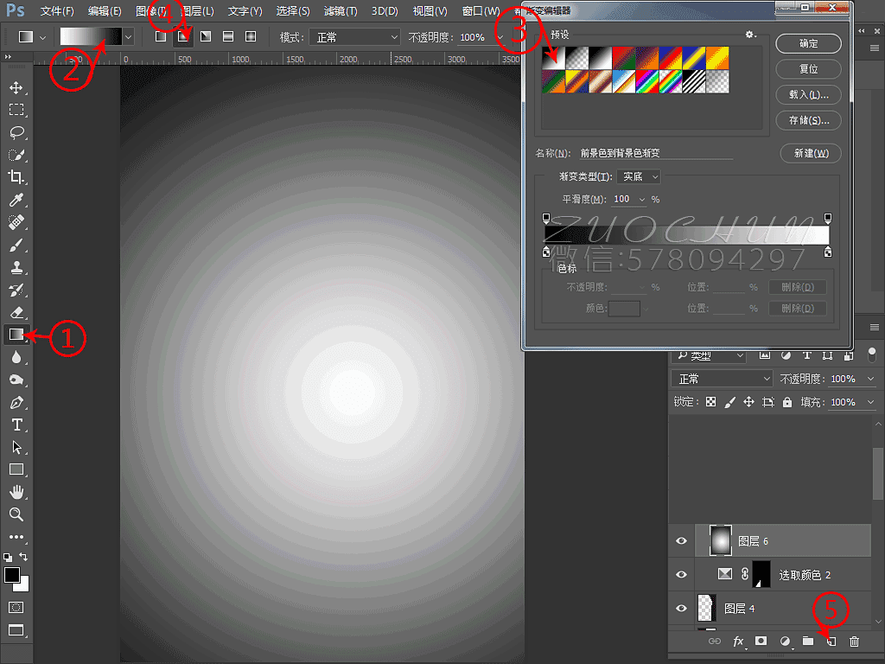The width and height of the screenshot is (885, 664).
Task: Create a new layer in Layers panel
Action: click(831, 641)
